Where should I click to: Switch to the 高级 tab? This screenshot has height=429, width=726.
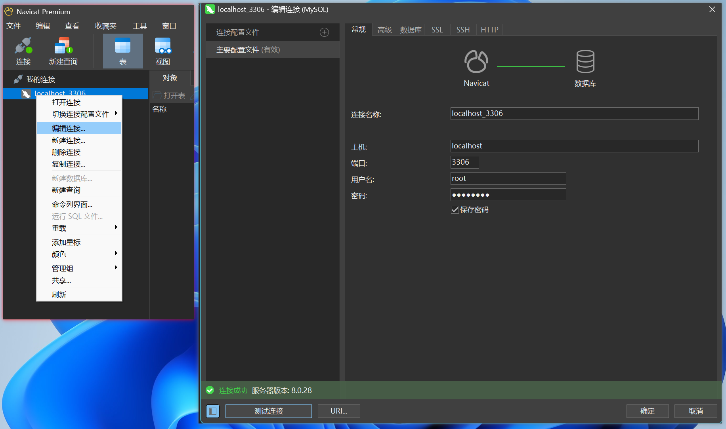pos(385,30)
